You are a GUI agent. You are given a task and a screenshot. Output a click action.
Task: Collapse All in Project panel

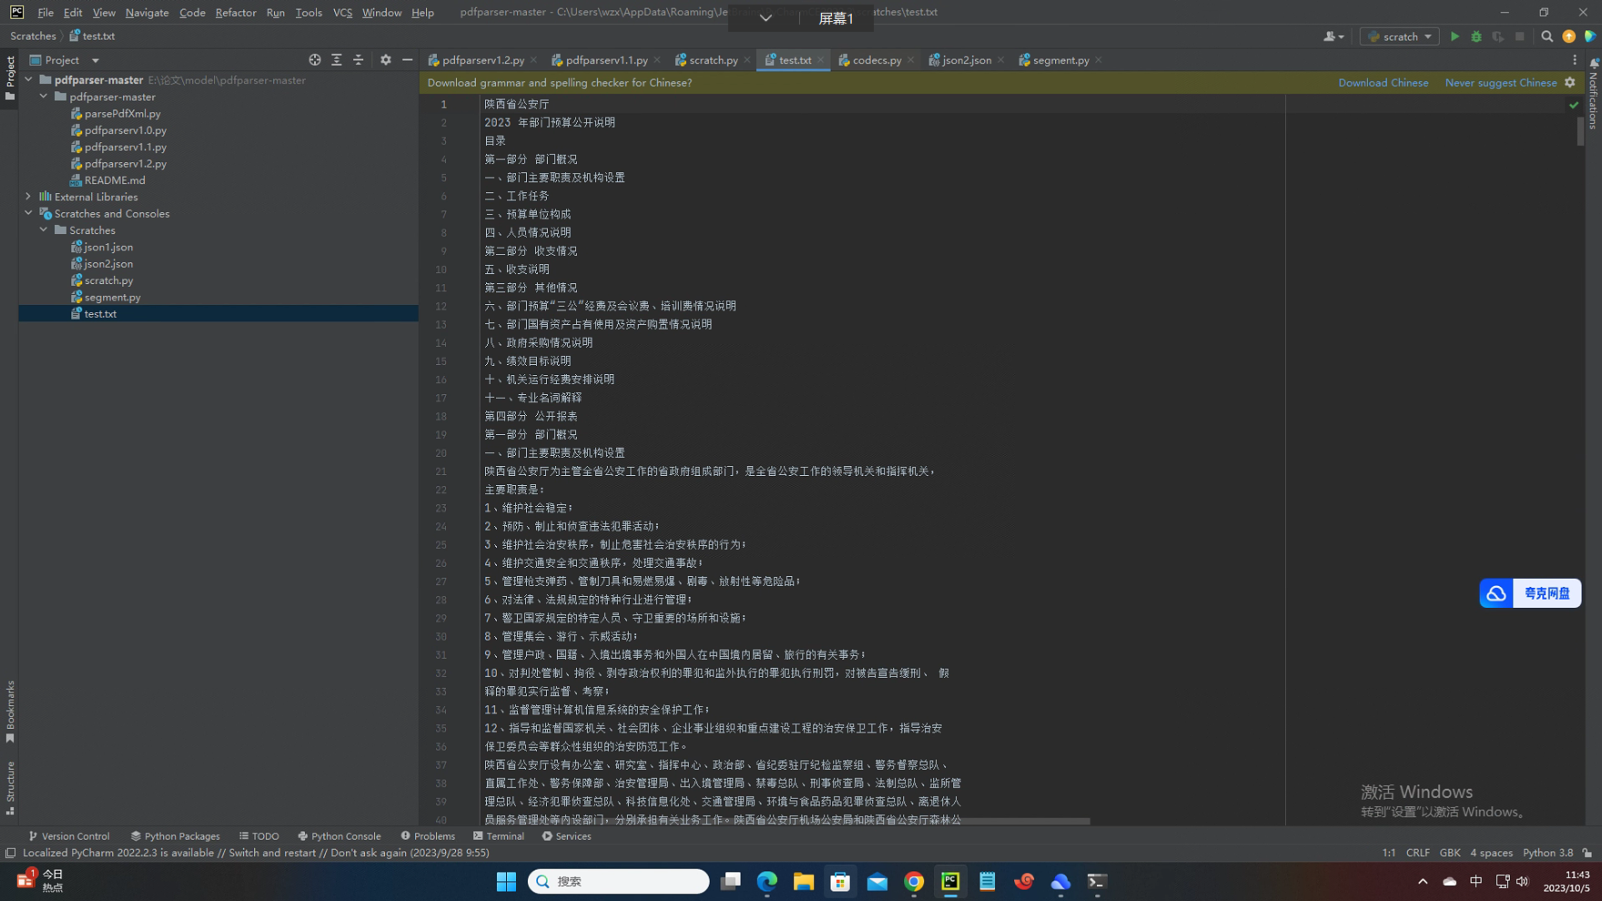pyautogui.click(x=359, y=60)
